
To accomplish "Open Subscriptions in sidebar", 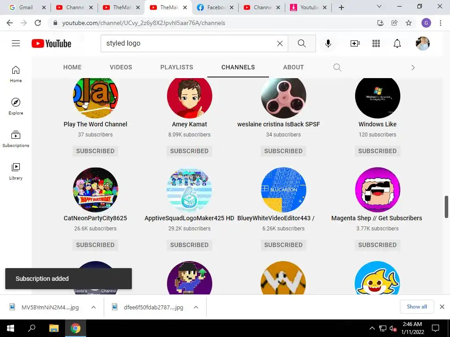I will pos(16,139).
